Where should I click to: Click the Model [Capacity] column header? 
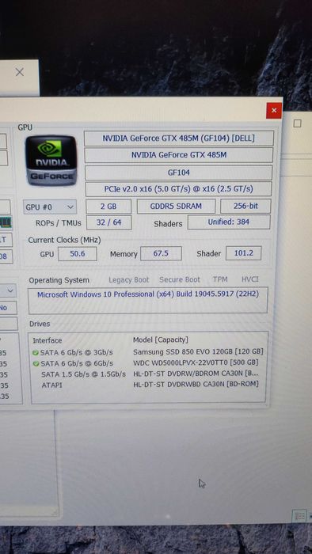[161, 340]
